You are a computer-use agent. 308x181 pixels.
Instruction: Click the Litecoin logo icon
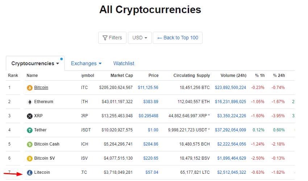(30, 173)
